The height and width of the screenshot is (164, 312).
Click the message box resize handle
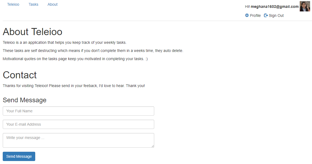(x=153, y=146)
